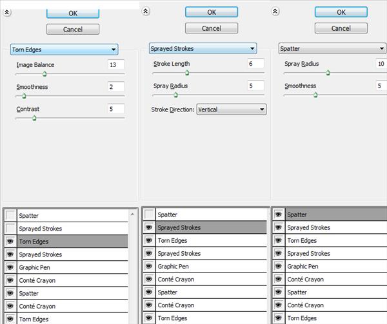Click Smoothness slider handle in Torn Edges panel
The width and height of the screenshot is (387, 324).
24,96
